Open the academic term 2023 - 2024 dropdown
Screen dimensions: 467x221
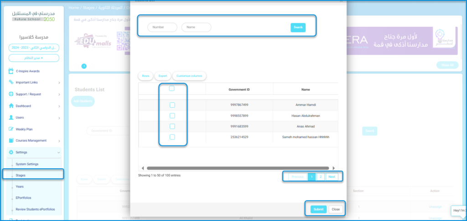(34, 48)
